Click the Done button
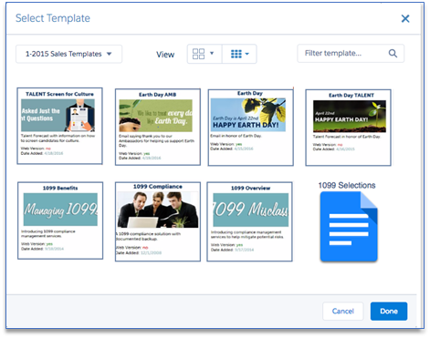The image size is (430, 338). coord(389,311)
